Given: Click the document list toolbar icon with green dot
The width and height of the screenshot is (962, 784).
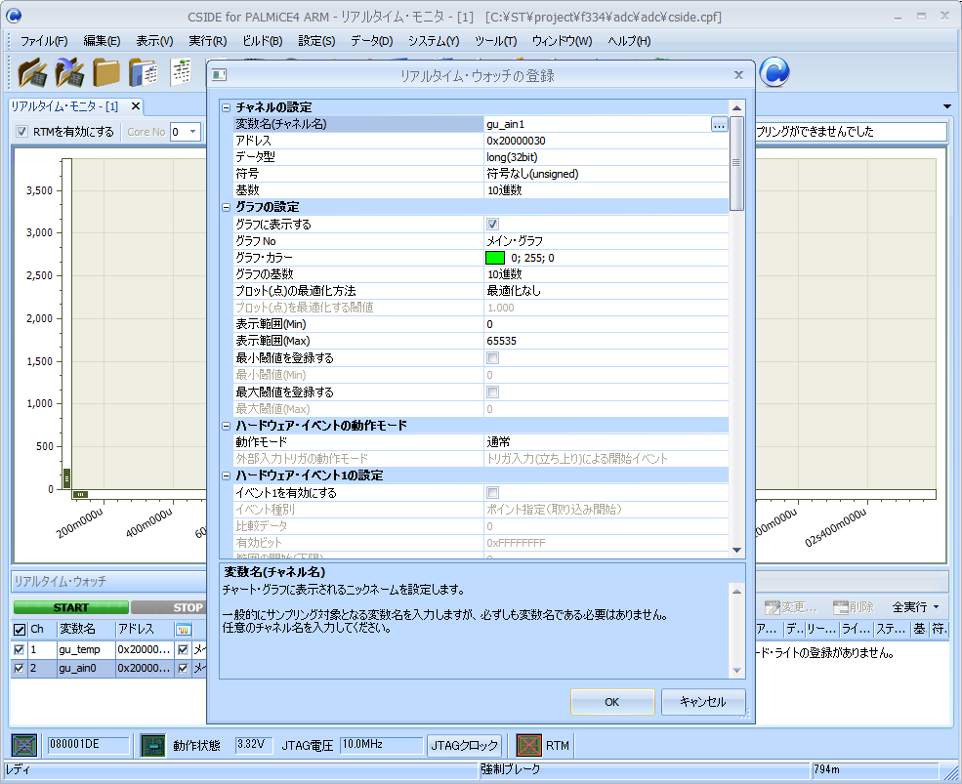Looking at the screenshot, I should coord(181,72).
